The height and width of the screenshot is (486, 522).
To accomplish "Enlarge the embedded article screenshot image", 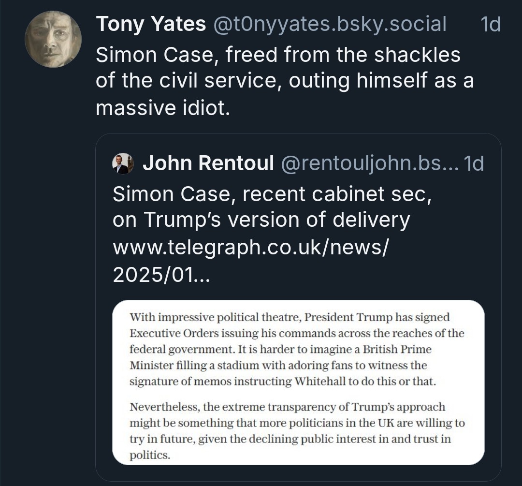I will (x=298, y=382).
